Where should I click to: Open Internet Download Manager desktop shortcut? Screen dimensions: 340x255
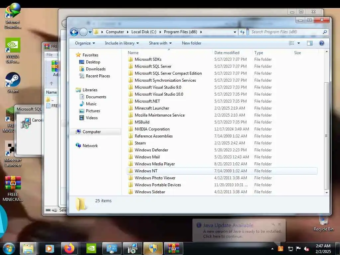13,16
